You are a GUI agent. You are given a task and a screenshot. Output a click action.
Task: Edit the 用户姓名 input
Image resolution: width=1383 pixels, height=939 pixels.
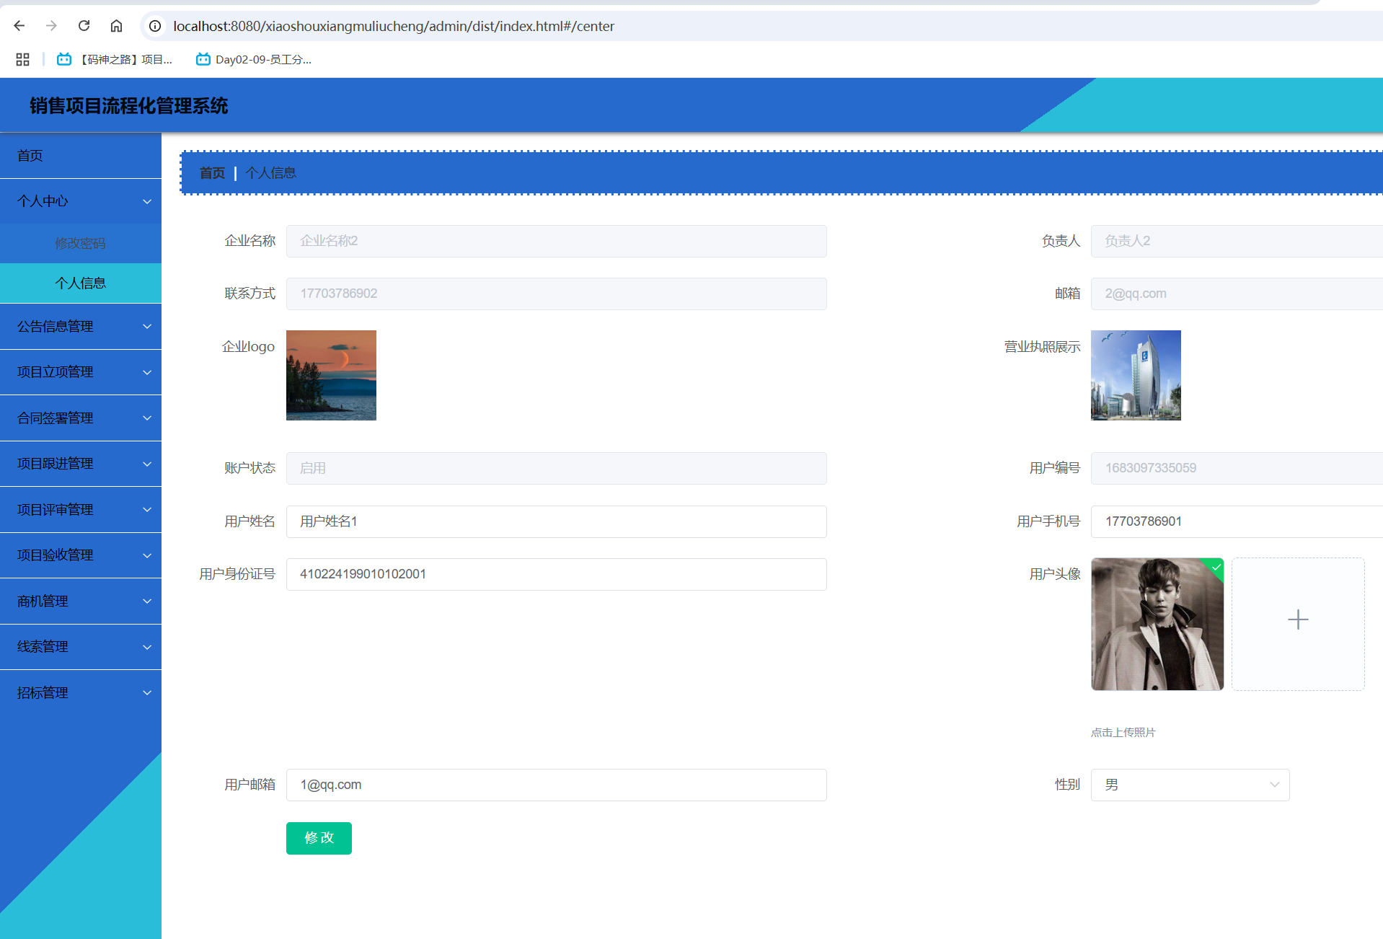click(x=557, y=521)
